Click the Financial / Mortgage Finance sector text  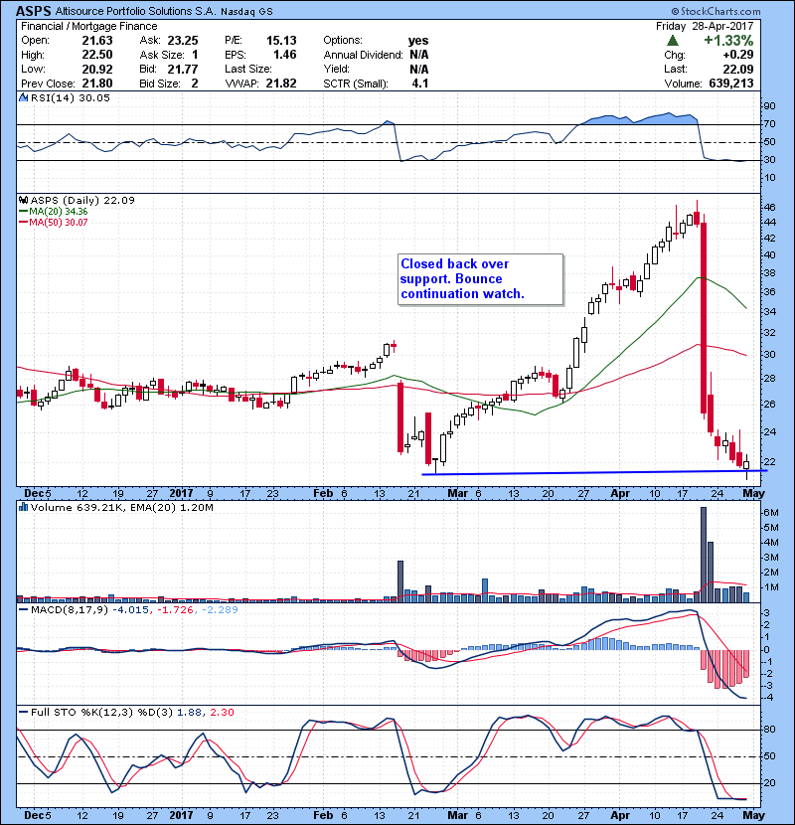(88, 26)
